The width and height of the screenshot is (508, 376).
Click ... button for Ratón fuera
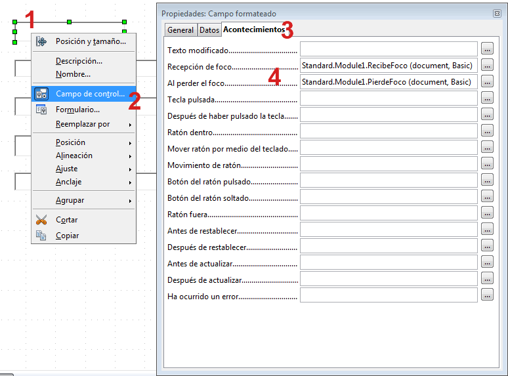pyautogui.click(x=487, y=213)
